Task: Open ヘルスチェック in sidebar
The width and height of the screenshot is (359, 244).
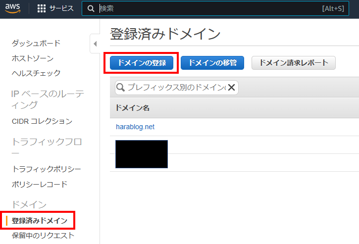Action: [36, 73]
